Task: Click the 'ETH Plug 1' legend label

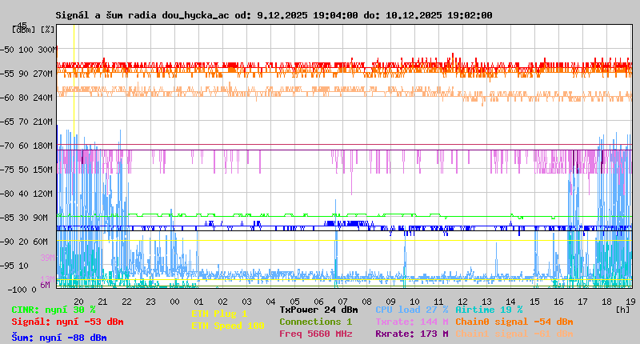Action: 219,314
